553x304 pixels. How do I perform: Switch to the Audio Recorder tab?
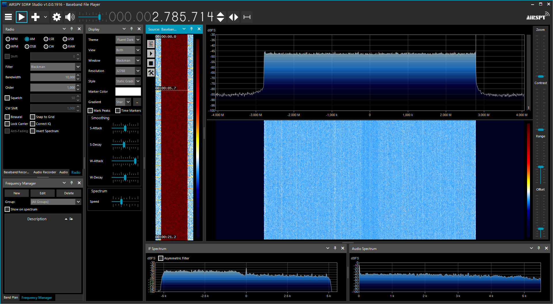(x=45, y=172)
